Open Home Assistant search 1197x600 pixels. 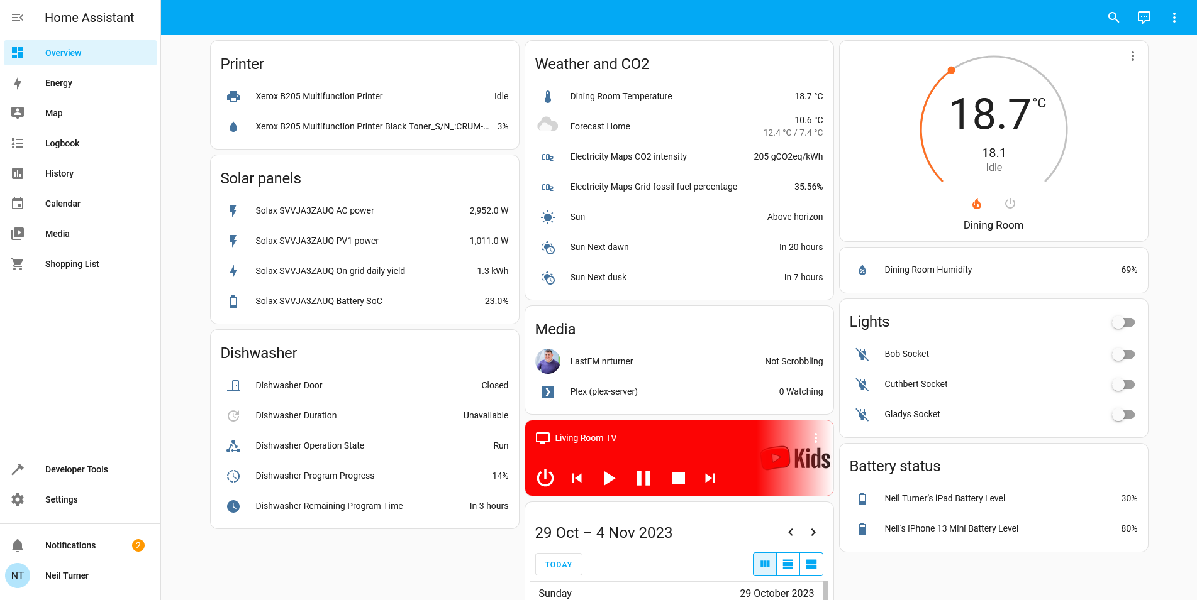click(1113, 17)
